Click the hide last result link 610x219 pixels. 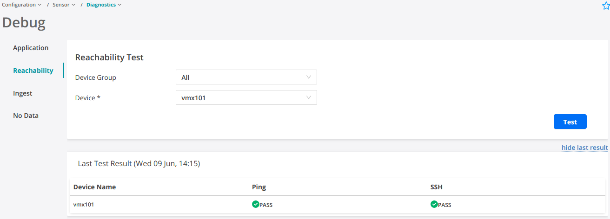point(584,148)
